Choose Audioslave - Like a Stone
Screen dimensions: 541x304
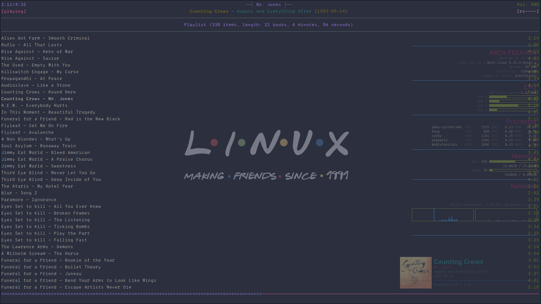[36, 85]
